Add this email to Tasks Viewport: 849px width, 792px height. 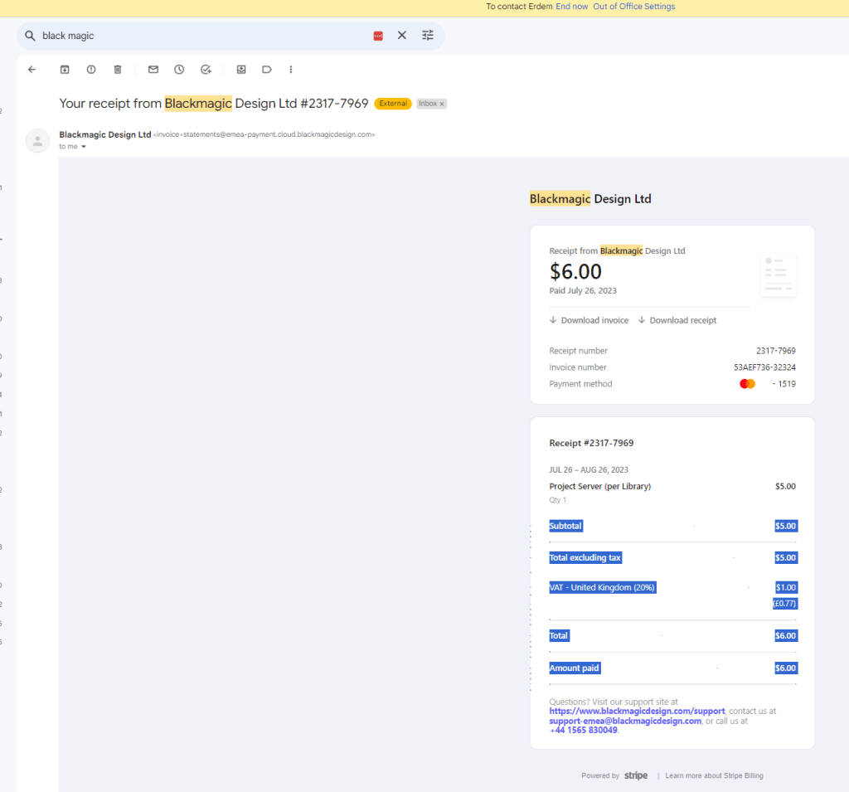coord(206,70)
